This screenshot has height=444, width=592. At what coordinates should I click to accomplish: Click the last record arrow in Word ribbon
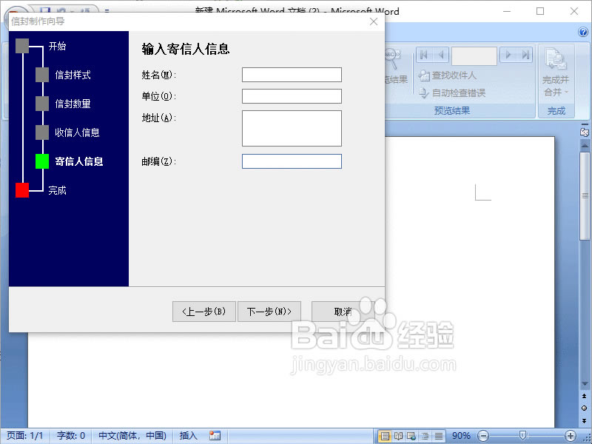(525, 55)
